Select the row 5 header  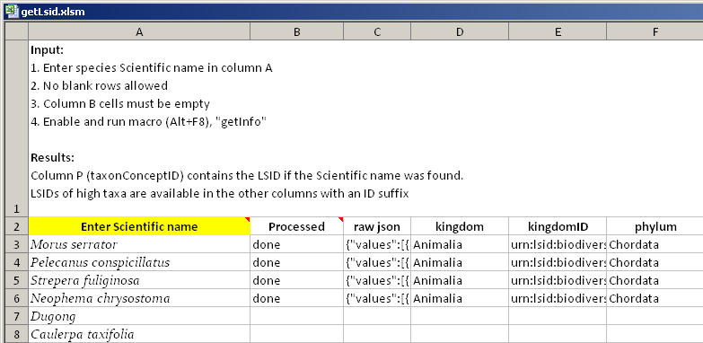(16, 280)
